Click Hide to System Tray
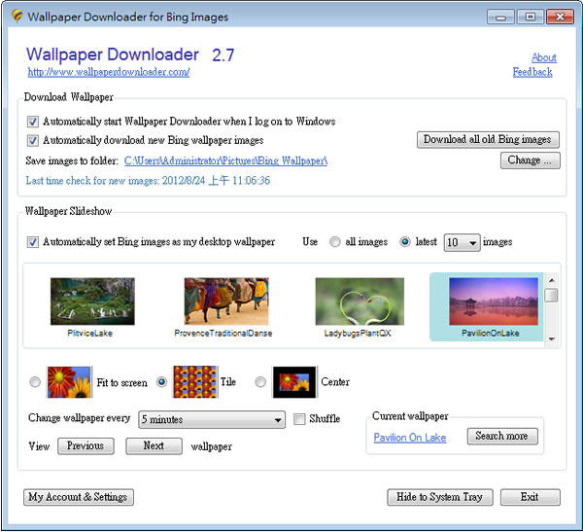This screenshot has height=532, width=583. [x=440, y=497]
